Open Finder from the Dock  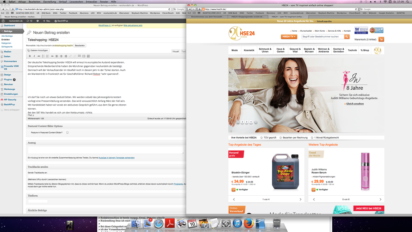click(x=136, y=224)
